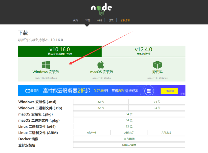Click the Windows logo icon
Viewport: 208px width, 153px height.
(x=46, y=65)
